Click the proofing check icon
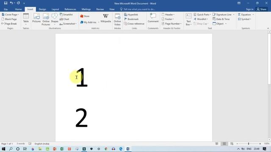This screenshot has width=271, height=152. click(x=30, y=144)
